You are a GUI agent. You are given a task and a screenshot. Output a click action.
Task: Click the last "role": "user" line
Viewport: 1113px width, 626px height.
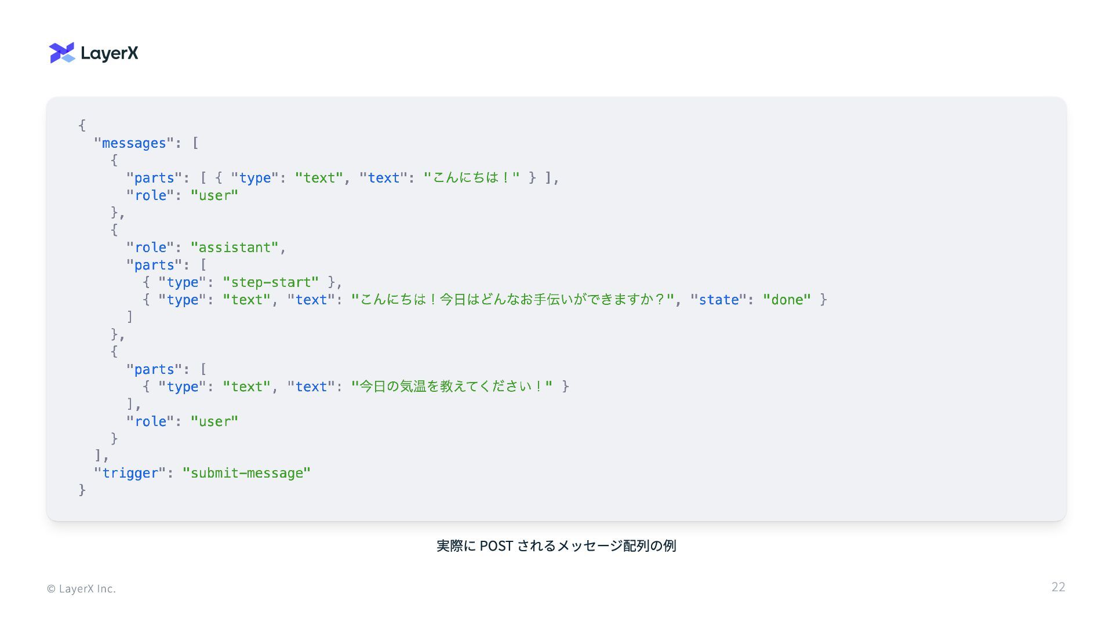click(182, 421)
